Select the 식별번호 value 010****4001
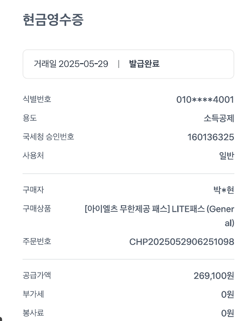 [205, 99]
